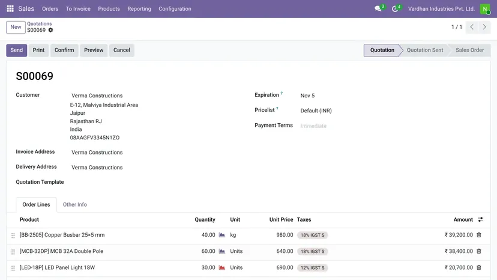The height and width of the screenshot is (280, 497).
Task: Open the Configuration menu
Action: click(175, 9)
